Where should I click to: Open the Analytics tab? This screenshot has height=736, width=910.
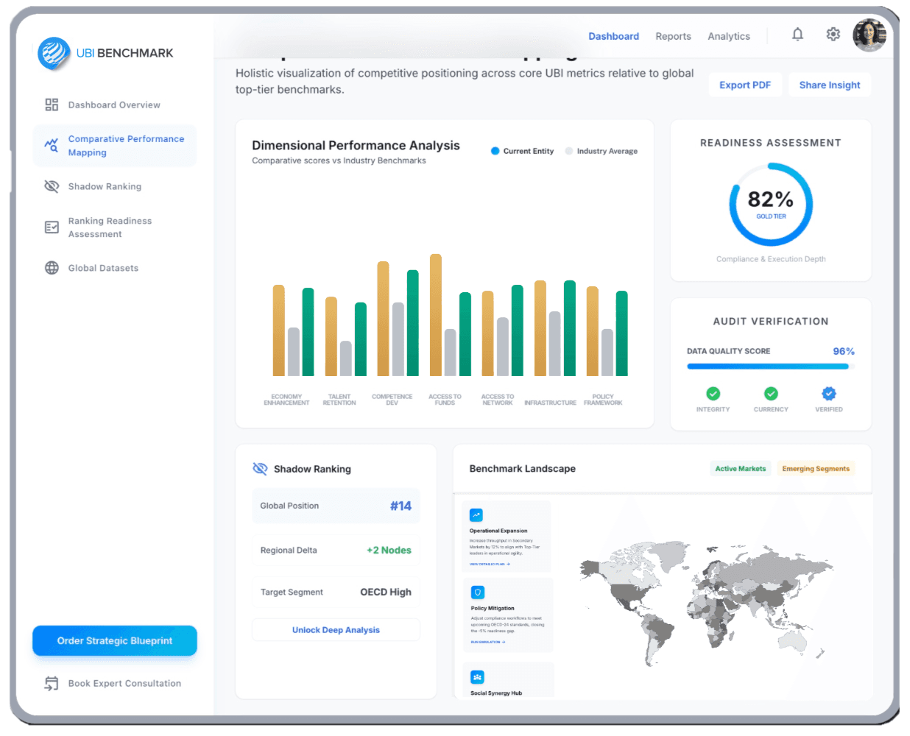coord(728,36)
